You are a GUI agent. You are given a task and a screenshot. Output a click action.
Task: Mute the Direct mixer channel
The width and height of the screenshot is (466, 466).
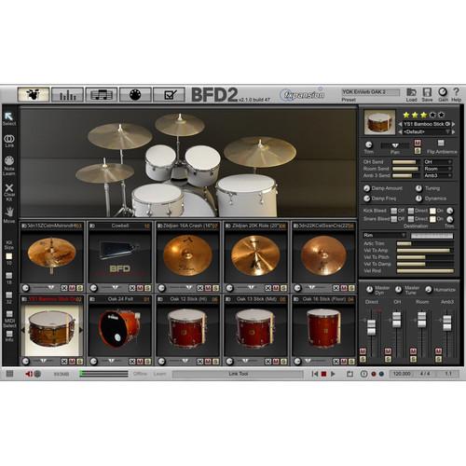[x=363, y=351]
